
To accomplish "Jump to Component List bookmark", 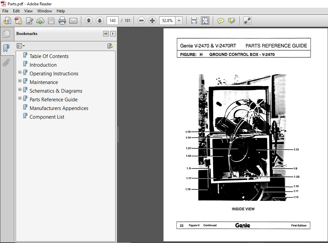I will coord(47,117).
